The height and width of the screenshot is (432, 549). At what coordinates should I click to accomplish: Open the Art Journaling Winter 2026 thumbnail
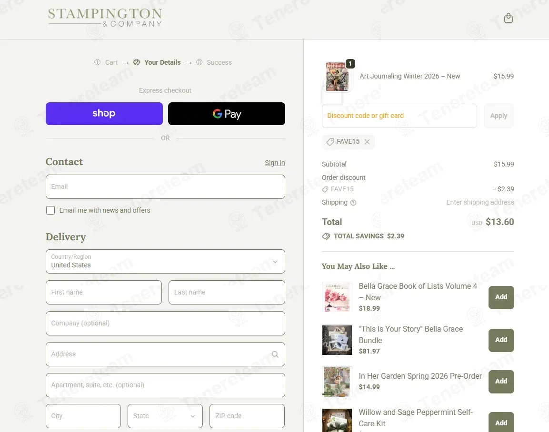[337, 77]
